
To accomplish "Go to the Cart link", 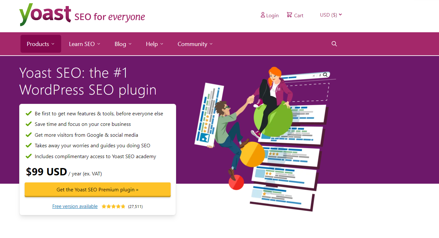I will click(x=295, y=15).
